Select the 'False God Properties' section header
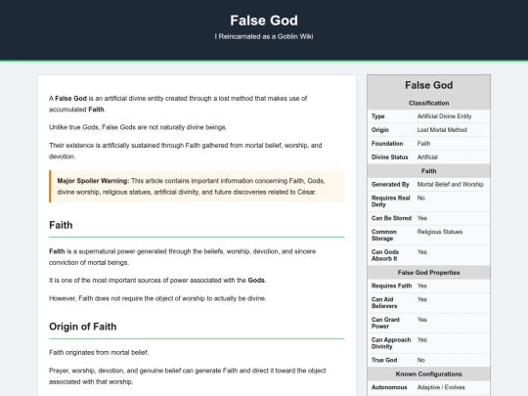The height and width of the screenshot is (396, 528). (428, 273)
